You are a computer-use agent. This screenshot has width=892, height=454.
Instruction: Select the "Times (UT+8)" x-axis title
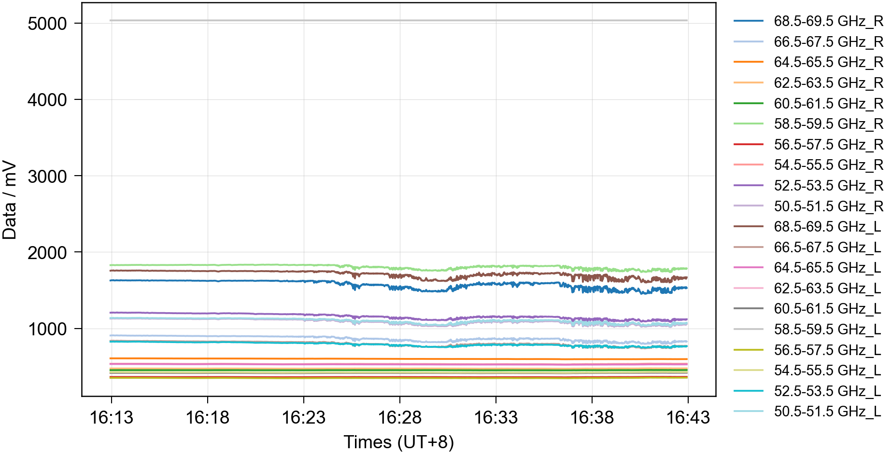point(398,442)
